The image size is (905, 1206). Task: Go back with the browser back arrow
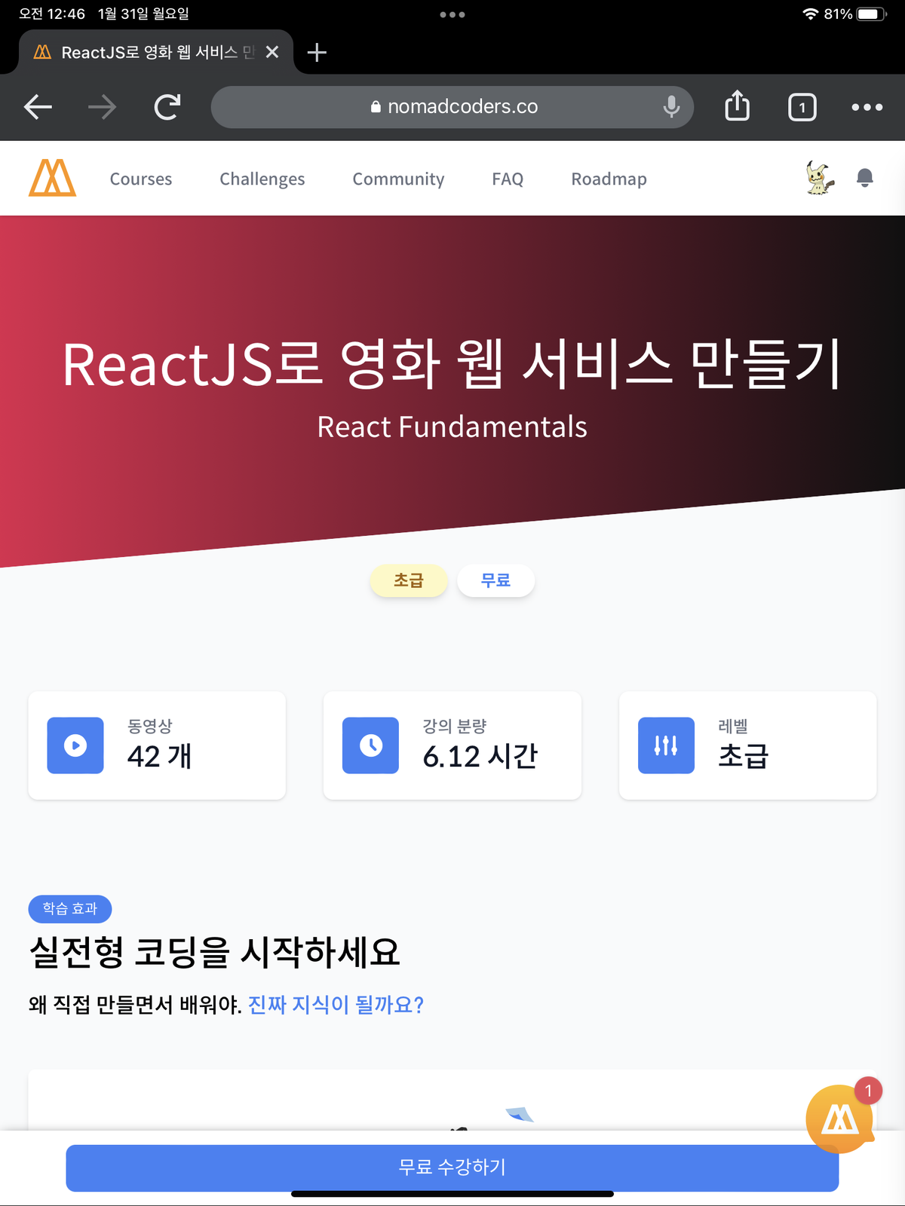(38, 107)
